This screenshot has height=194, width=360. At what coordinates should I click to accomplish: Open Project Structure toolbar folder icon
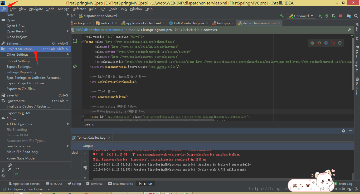349,16
